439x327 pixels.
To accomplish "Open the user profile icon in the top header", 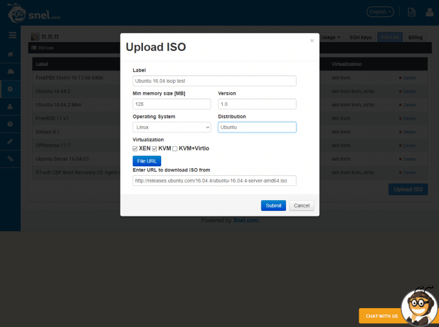I will 430,12.
